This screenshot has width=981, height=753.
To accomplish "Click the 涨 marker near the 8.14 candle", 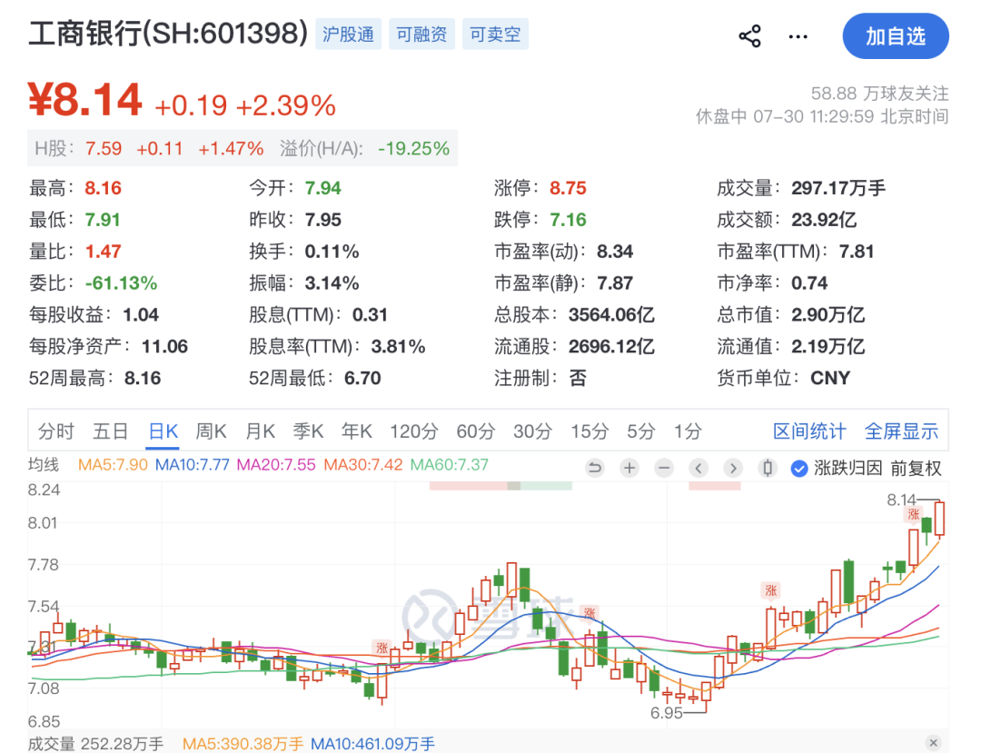I will point(914,514).
